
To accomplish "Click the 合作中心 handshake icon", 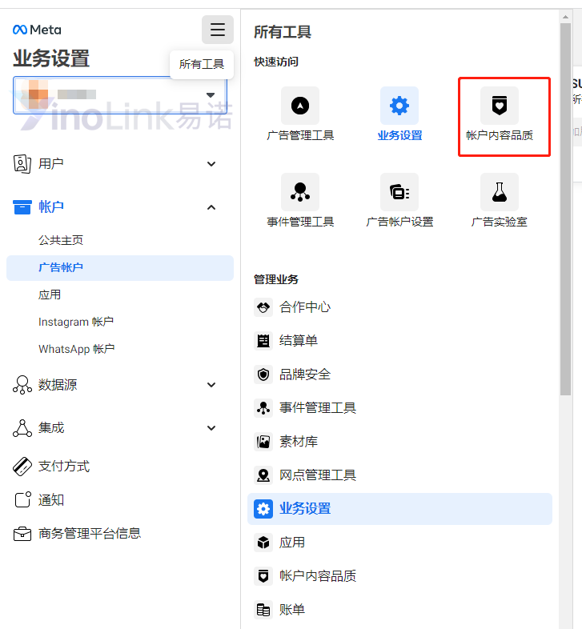I will coord(263,307).
